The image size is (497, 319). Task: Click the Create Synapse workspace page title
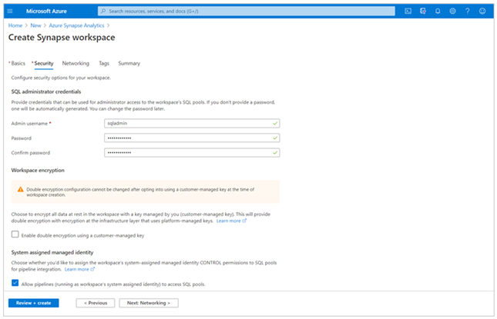62,38
